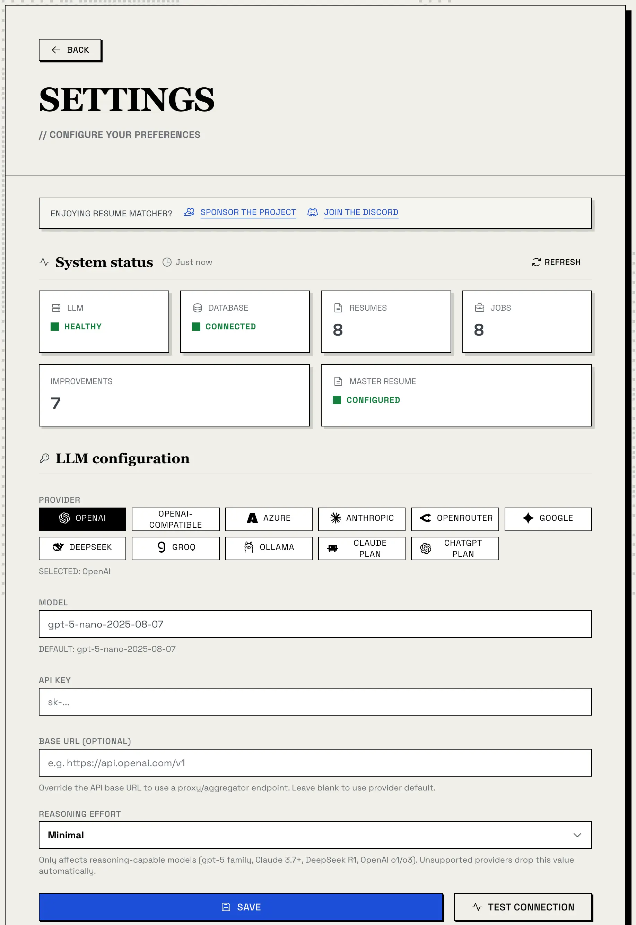This screenshot has width=636, height=925.
Task: Select the OpenAI provider
Action: [x=82, y=519]
